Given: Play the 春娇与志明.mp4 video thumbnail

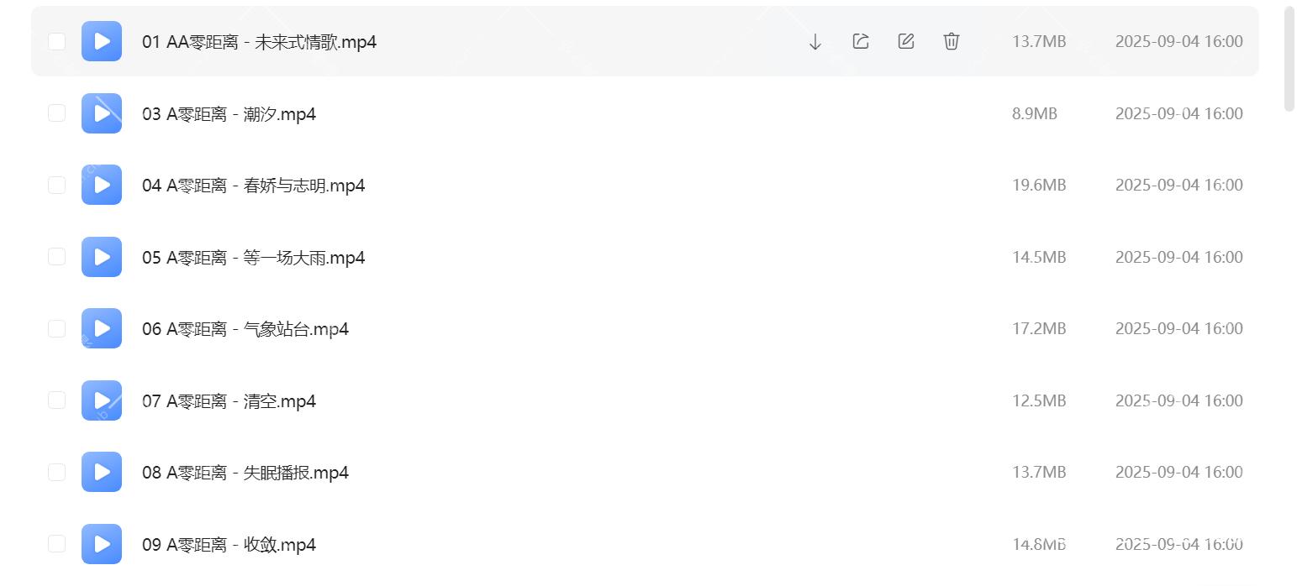Looking at the screenshot, I should click(101, 185).
